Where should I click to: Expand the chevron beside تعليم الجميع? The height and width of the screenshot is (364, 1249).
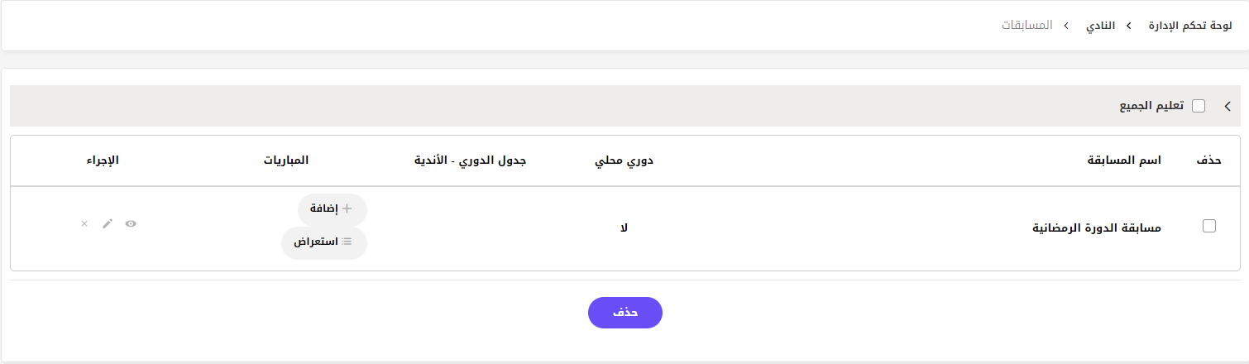point(1227,106)
